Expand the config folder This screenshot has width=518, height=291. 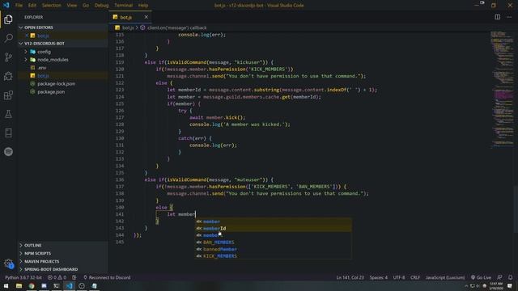(x=63, y=52)
